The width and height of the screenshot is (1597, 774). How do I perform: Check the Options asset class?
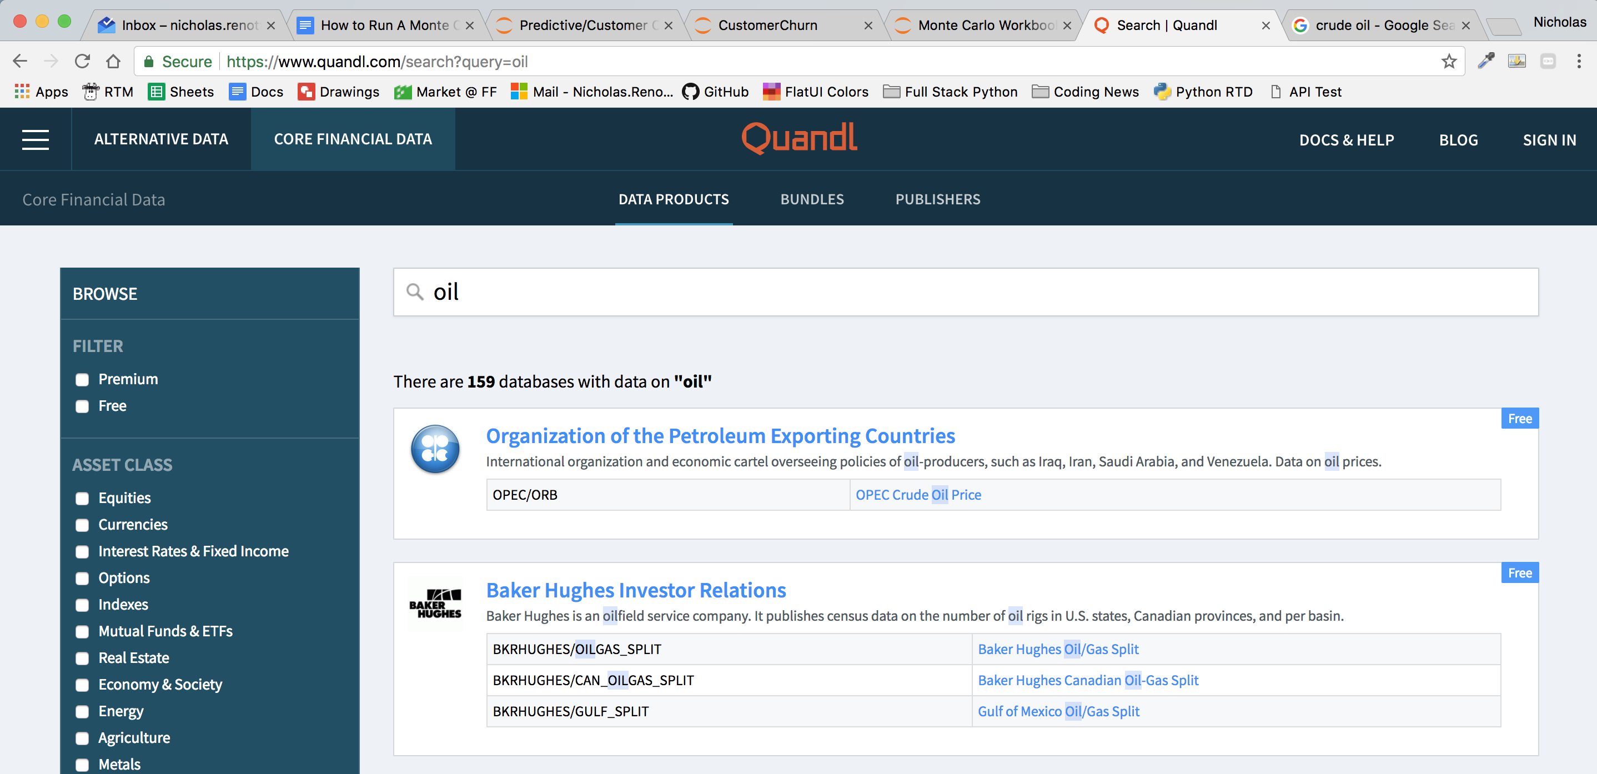[x=82, y=579]
